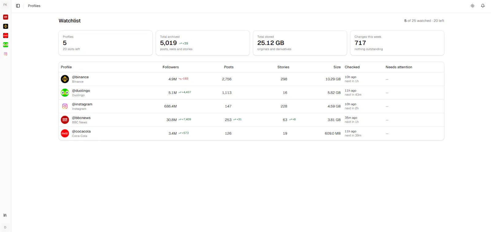Click the Coca-Cola avatar in the table
This screenshot has height=232, width=491.
coord(65,133)
